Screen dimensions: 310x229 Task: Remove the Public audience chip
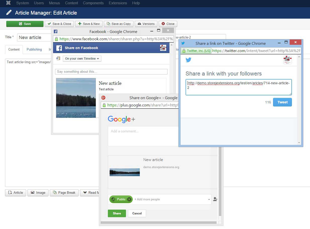click(x=129, y=199)
